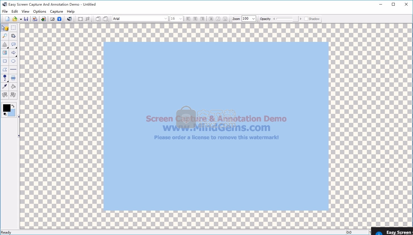Screen dimensions: 413x235
Task: Click the screen capture camera icon
Action: (69, 19)
